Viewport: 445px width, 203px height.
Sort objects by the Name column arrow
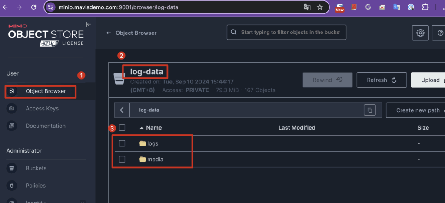point(141,128)
